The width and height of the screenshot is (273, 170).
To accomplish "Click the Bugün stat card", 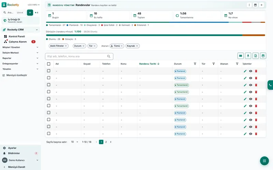I will pyautogui.click(x=66, y=15).
